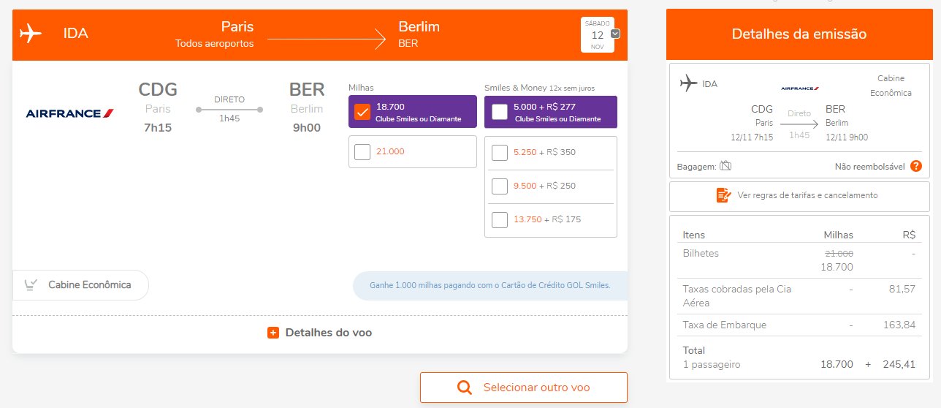
Task: Click the Selecionar outro voo button
Action: point(523,388)
